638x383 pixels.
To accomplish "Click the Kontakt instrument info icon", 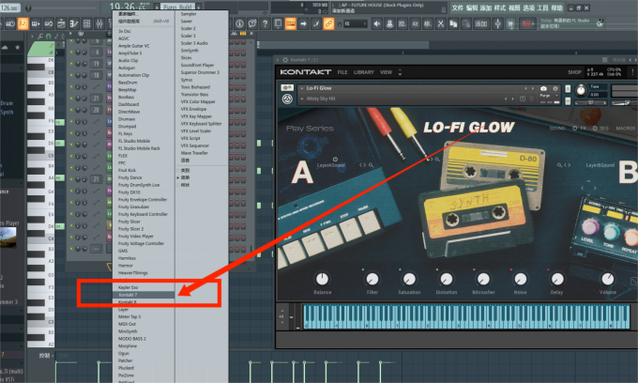I will pyautogui.click(x=555, y=88).
